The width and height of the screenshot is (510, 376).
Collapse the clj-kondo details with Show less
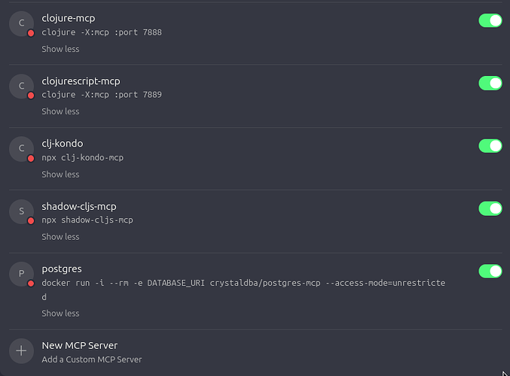[x=60, y=174]
